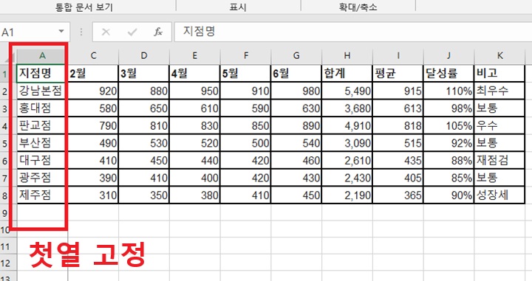The height and width of the screenshot is (281, 532).
Task: Click the 평균 header cell
Action: point(398,73)
